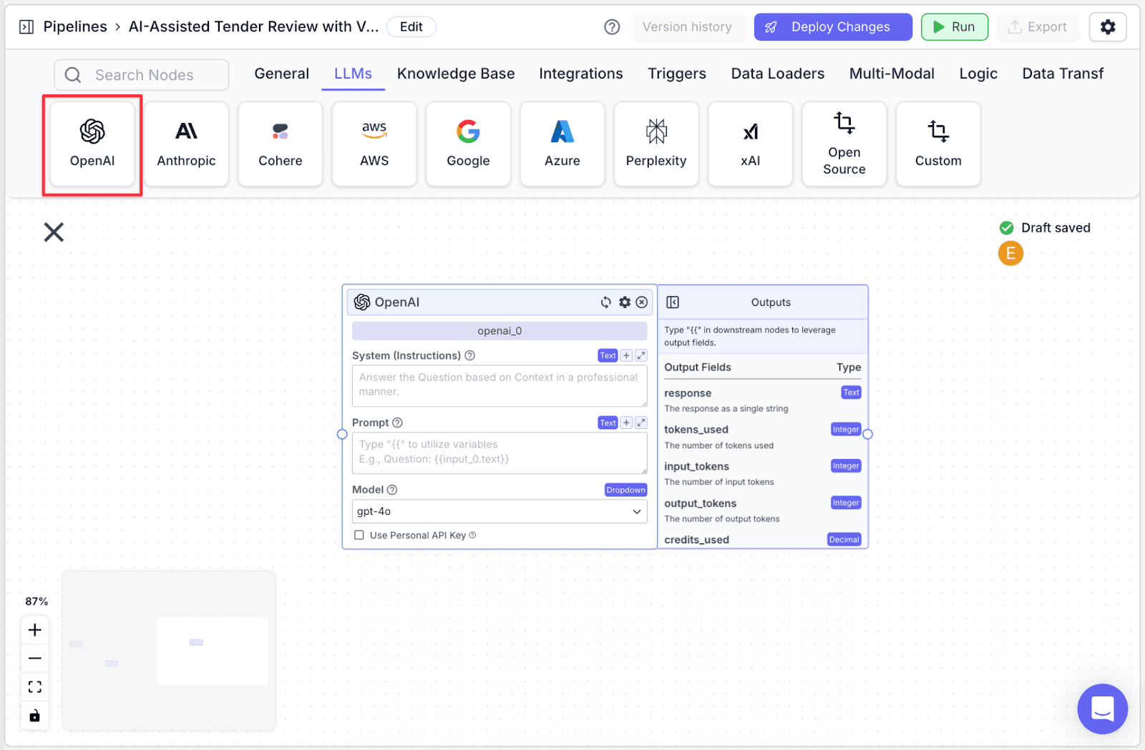Image resolution: width=1145 pixels, height=750 pixels.
Task: Click the refresh icon on OpenAI node
Action: (x=606, y=302)
